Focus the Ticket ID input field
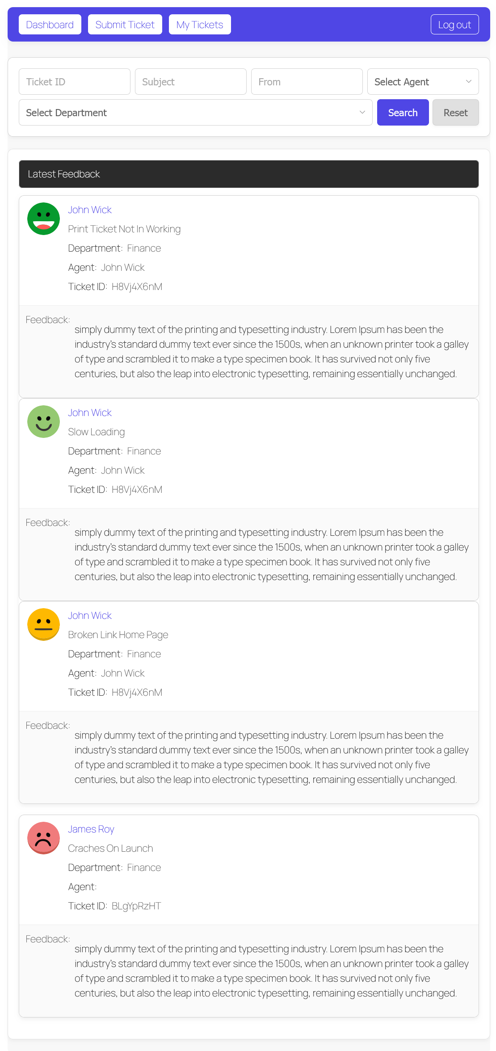The width and height of the screenshot is (496, 1051). pyautogui.click(x=75, y=82)
